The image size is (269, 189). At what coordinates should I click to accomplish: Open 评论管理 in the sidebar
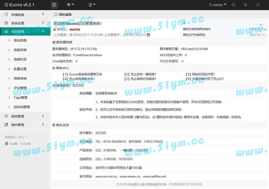(x=20, y=88)
